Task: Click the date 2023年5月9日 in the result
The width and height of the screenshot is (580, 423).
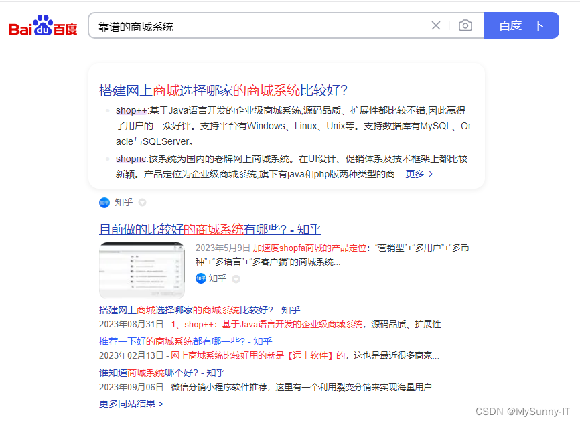Action: pyautogui.click(x=222, y=248)
